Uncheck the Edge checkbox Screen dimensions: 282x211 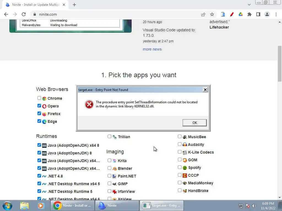coord(39,121)
